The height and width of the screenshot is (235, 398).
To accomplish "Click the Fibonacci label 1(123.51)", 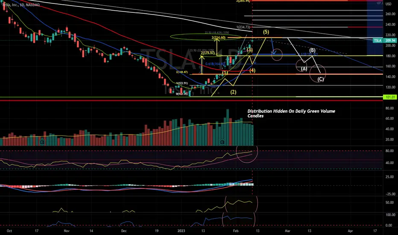I will (x=182, y=83).
